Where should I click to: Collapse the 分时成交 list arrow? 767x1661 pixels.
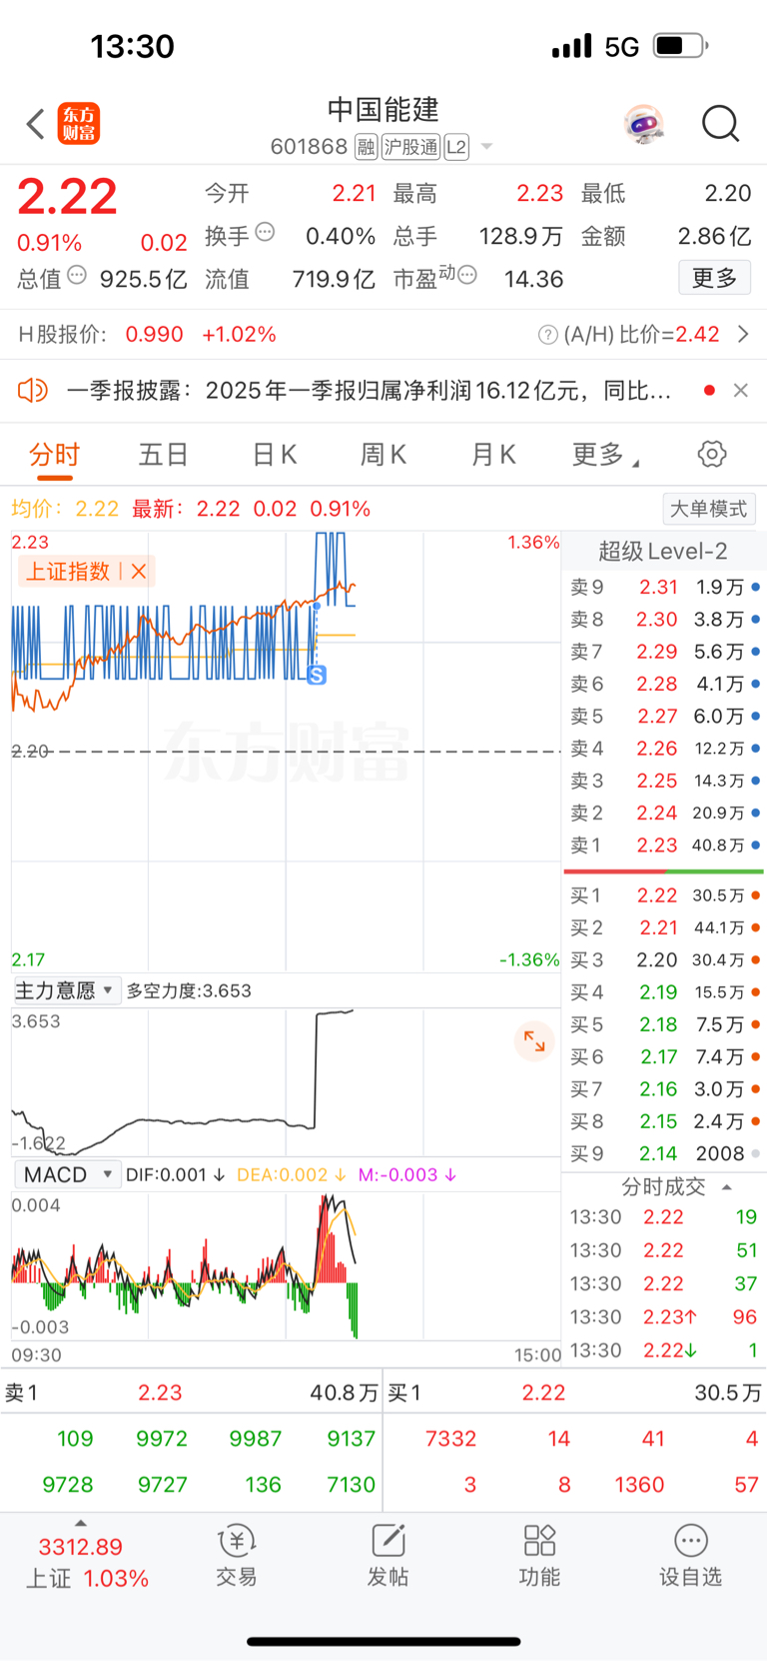(726, 1187)
